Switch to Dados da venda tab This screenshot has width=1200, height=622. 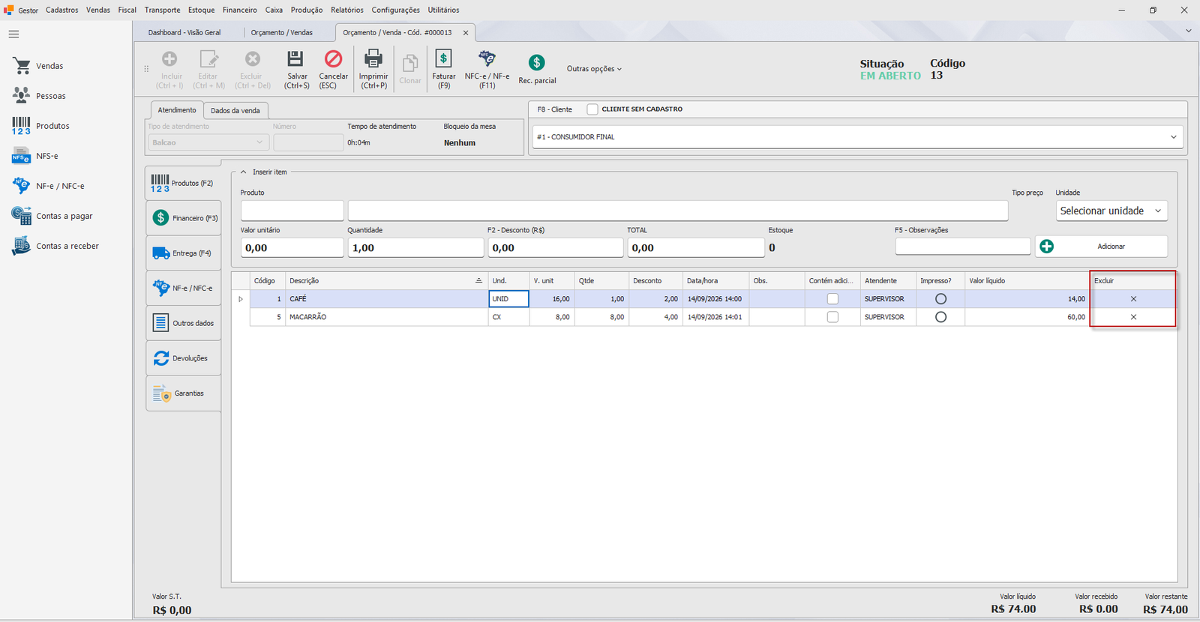coord(235,111)
